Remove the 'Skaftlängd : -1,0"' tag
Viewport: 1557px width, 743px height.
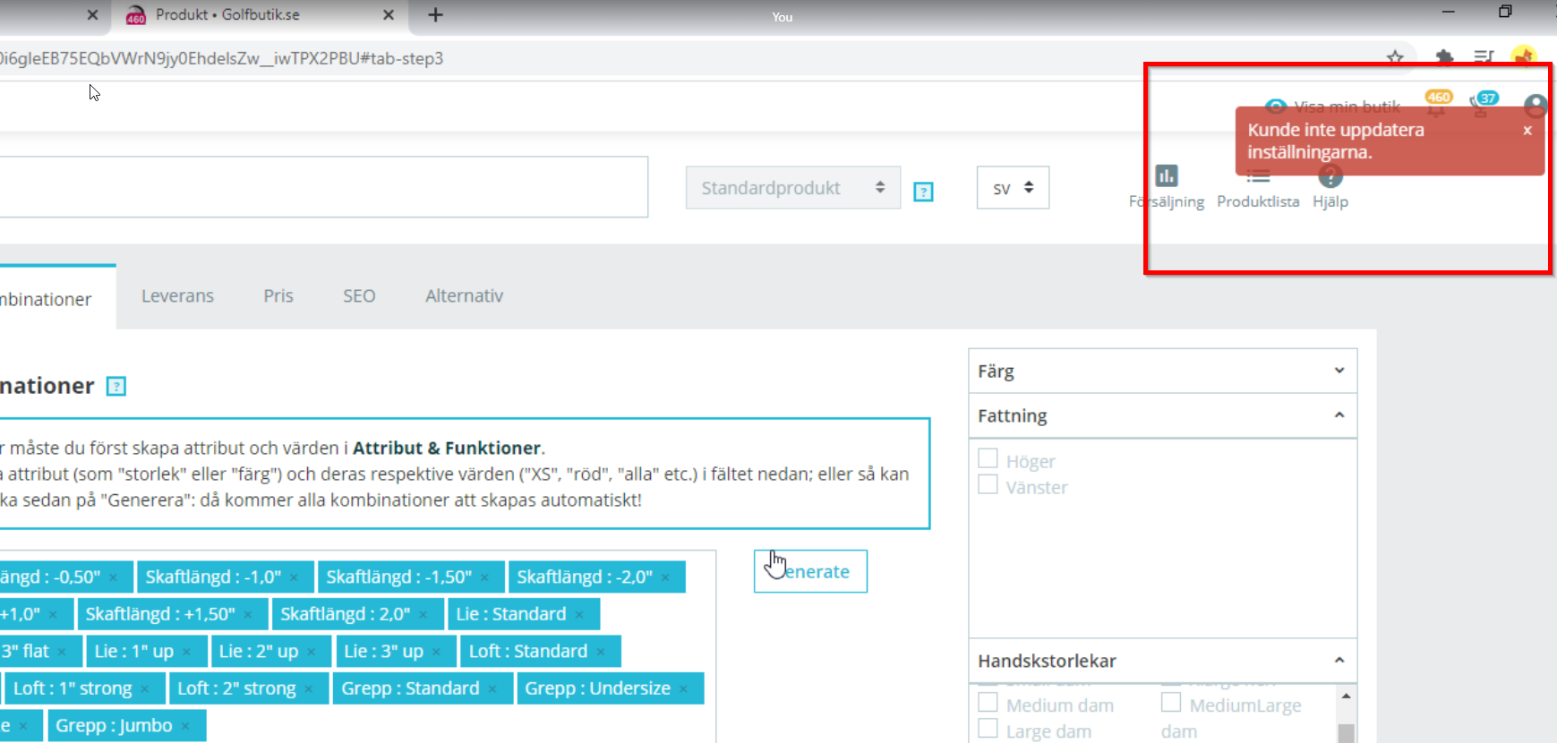(x=294, y=578)
